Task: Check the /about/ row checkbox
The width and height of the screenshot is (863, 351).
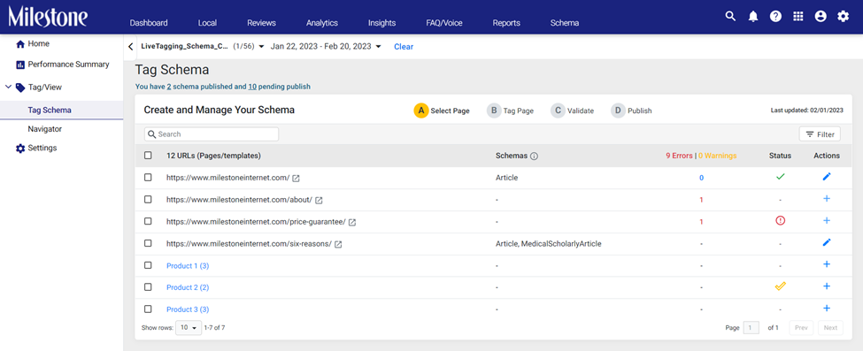Action: tap(148, 200)
